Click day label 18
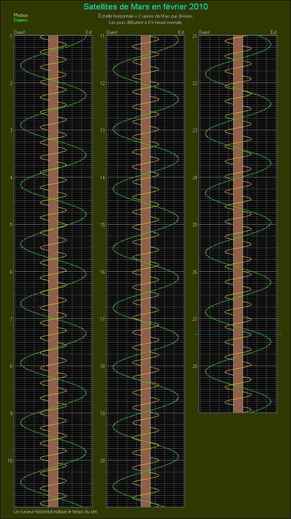 [102, 366]
